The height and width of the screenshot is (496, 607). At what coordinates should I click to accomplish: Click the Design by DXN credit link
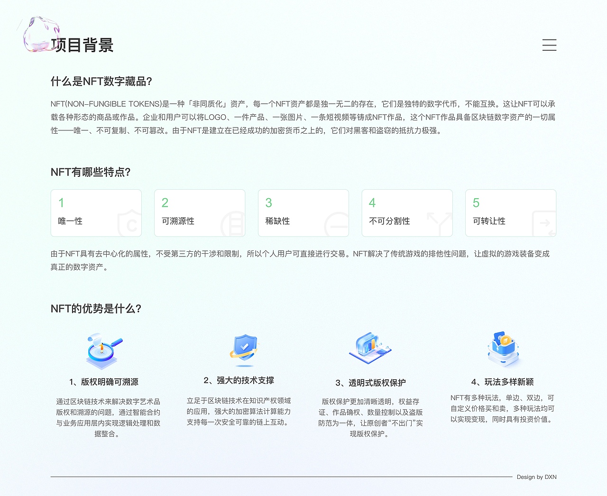pyautogui.click(x=536, y=477)
